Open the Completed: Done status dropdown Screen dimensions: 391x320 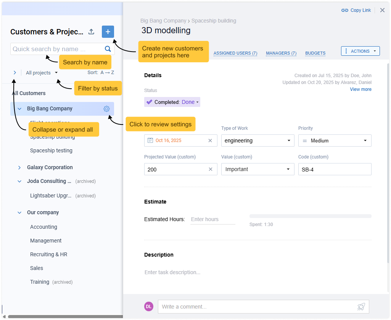pyautogui.click(x=172, y=102)
